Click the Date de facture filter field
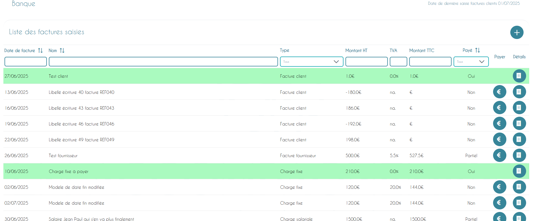 click(25, 62)
